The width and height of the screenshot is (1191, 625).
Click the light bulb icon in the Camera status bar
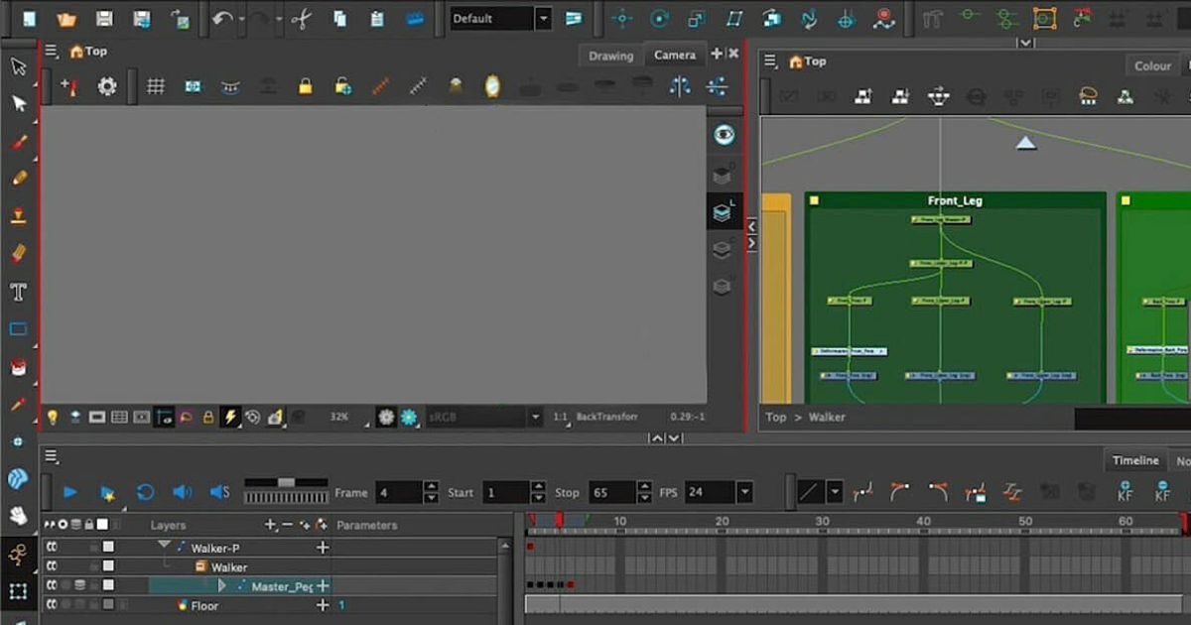click(53, 417)
